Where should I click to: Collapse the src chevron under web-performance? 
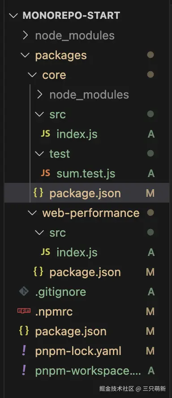pos(39,233)
